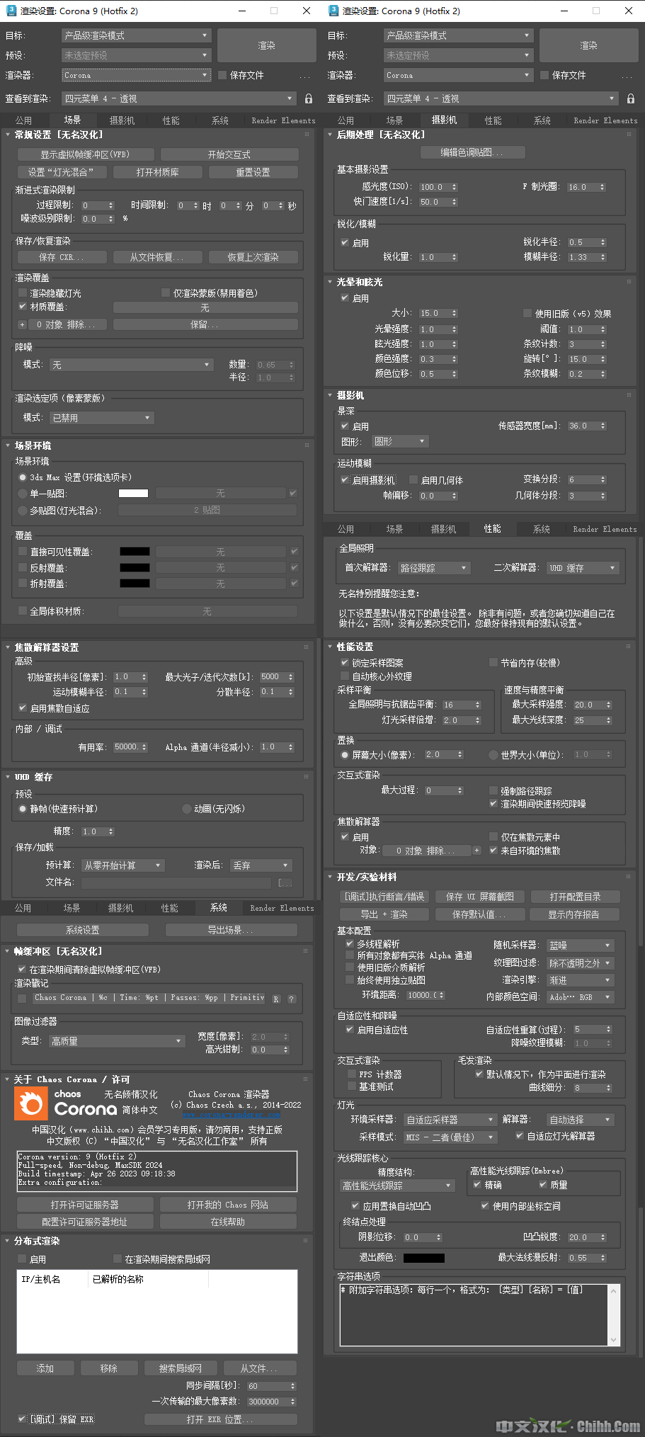Image resolution: width=645 pixels, height=1437 pixels.
Task: Enable the 渲染隐藏灯光 checkbox
Action: [23, 292]
